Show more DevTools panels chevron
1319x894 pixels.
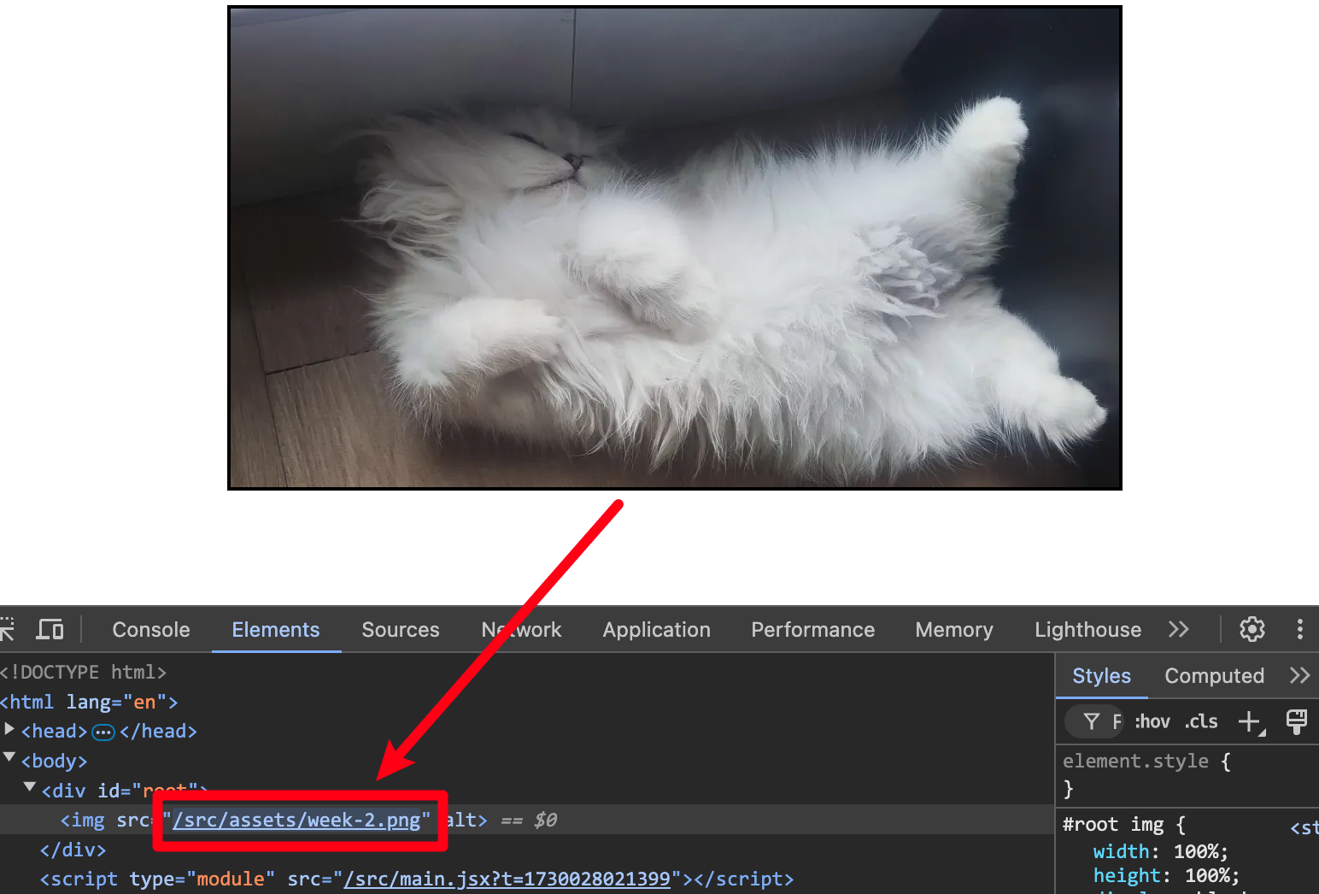1179,630
